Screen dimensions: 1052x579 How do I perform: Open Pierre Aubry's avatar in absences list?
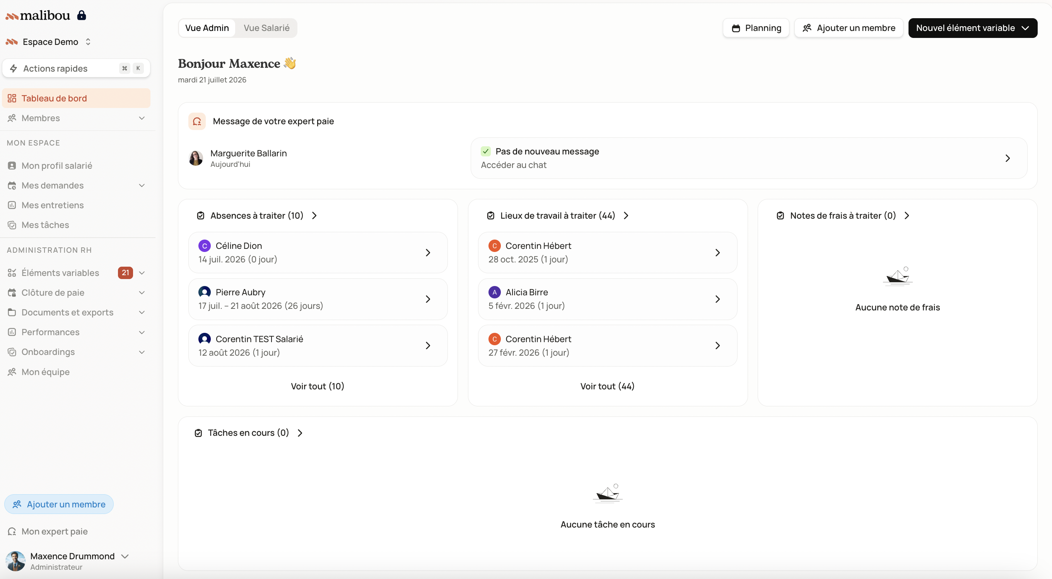pyautogui.click(x=205, y=292)
